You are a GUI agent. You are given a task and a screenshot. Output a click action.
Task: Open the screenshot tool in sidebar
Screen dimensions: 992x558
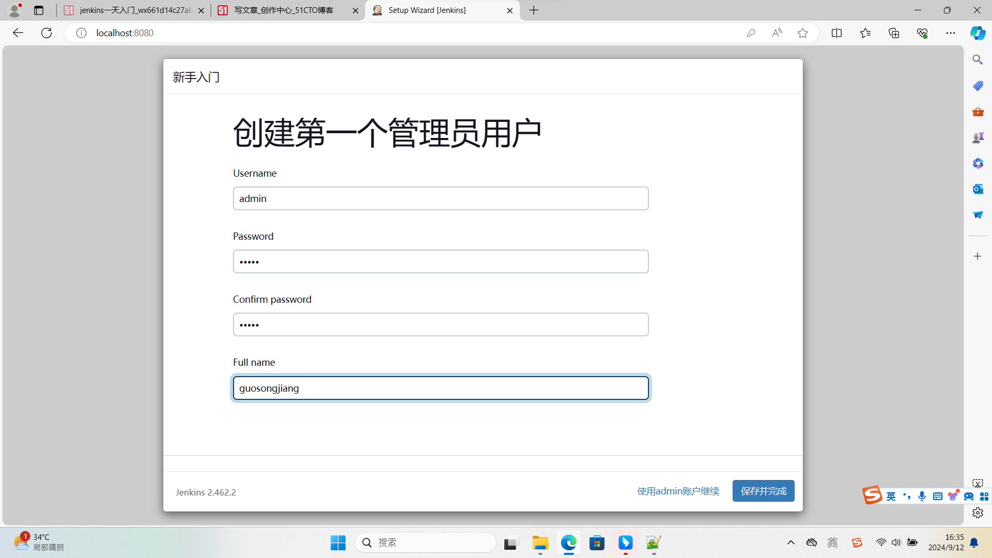tap(978, 484)
